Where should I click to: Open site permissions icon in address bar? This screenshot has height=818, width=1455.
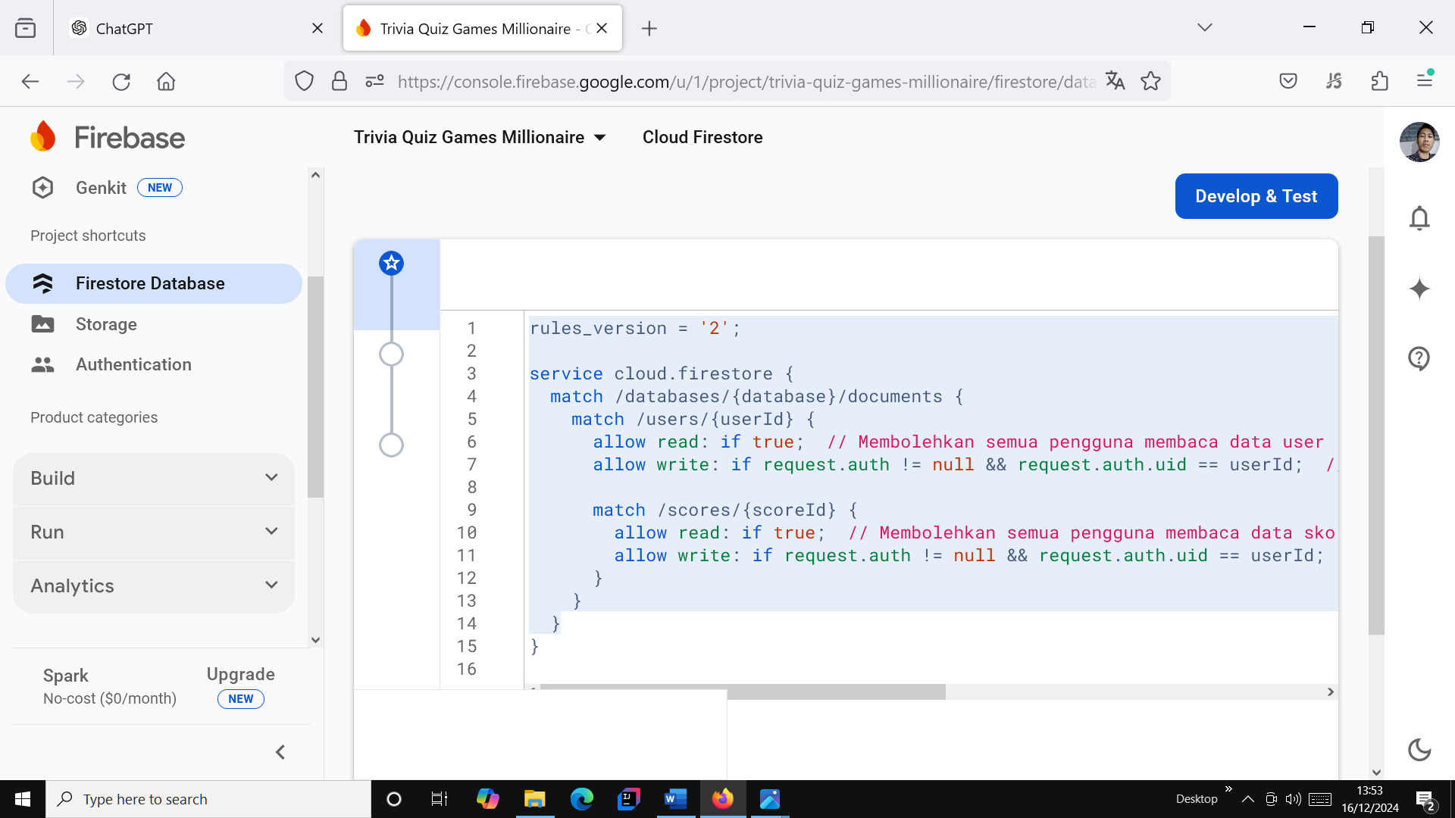(375, 81)
